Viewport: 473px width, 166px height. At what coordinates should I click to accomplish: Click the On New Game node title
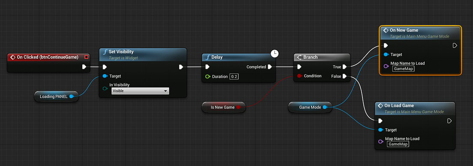coord(404,30)
